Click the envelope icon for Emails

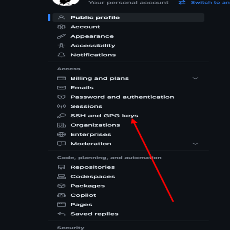61,88
